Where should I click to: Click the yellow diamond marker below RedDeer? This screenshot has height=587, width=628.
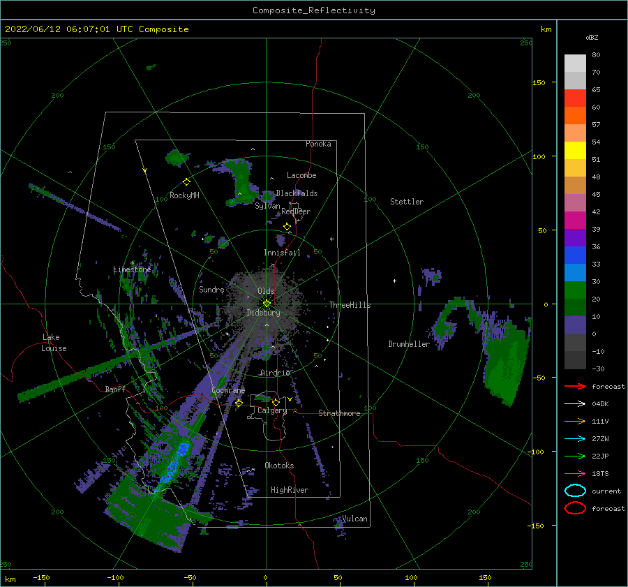click(287, 227)
